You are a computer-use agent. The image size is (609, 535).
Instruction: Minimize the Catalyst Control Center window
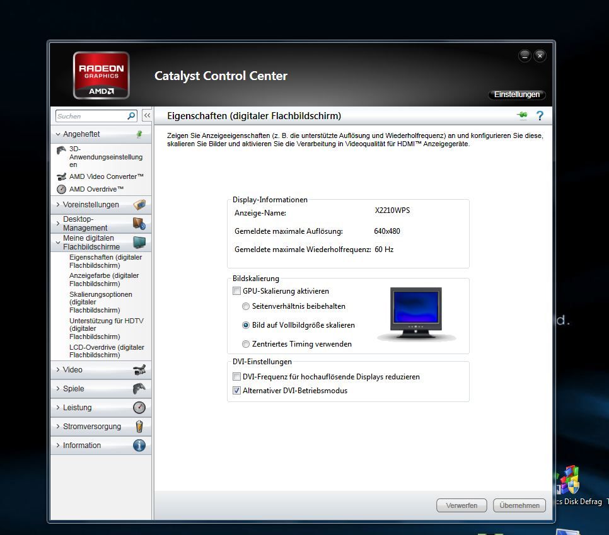(525, 56)
